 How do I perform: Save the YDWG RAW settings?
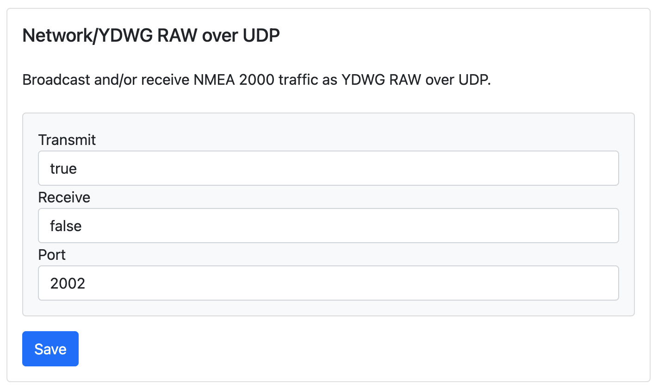50,349
